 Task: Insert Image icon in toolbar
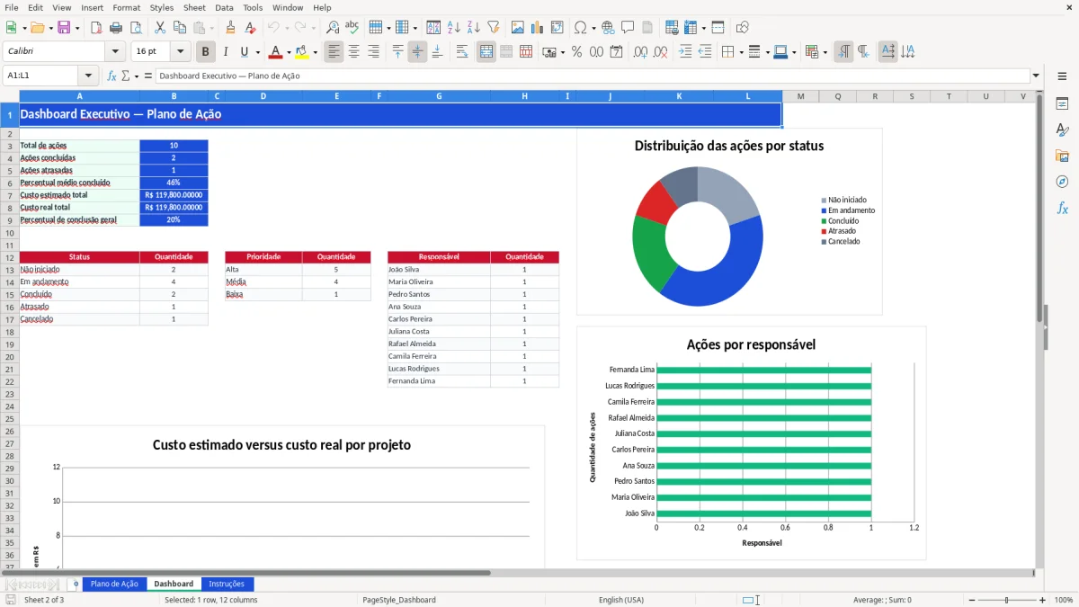tap(518, 28)
